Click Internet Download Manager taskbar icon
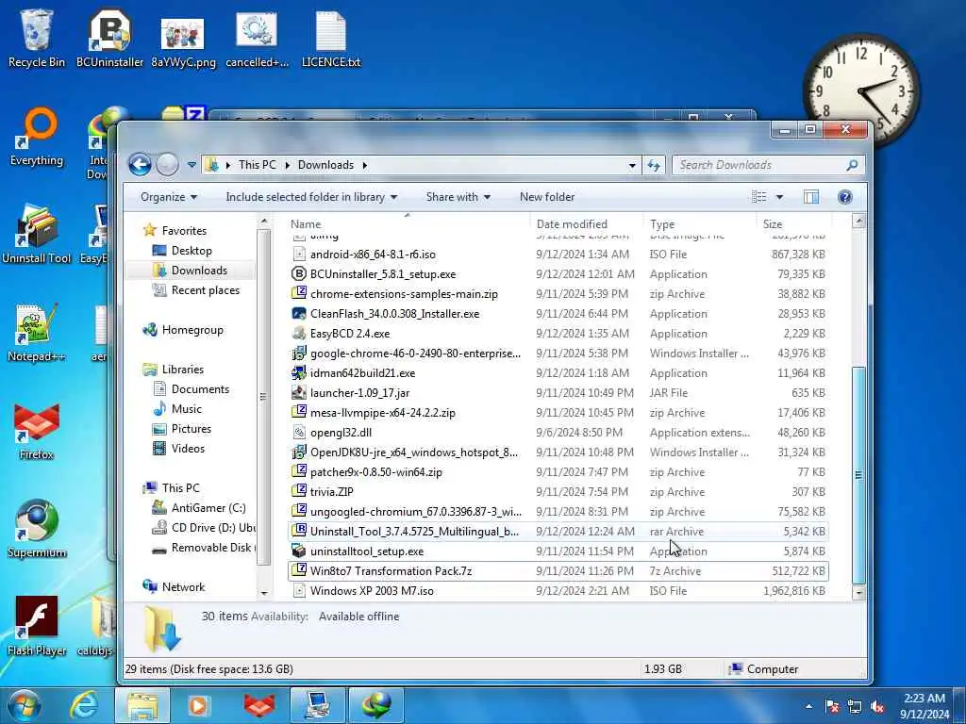 (376, 705)
